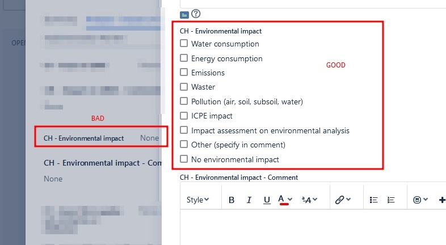Click the help question mark icon

[196, 14]
